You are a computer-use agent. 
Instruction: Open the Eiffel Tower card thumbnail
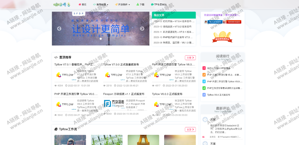click(144, 140)
